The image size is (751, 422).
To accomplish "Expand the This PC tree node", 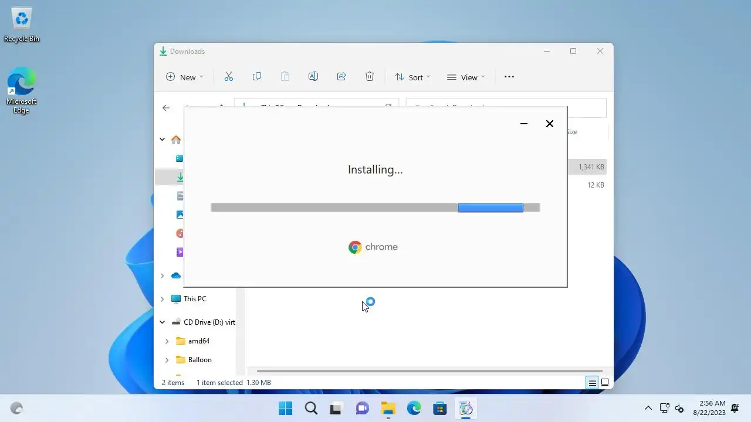I will (x=163, y=299).
